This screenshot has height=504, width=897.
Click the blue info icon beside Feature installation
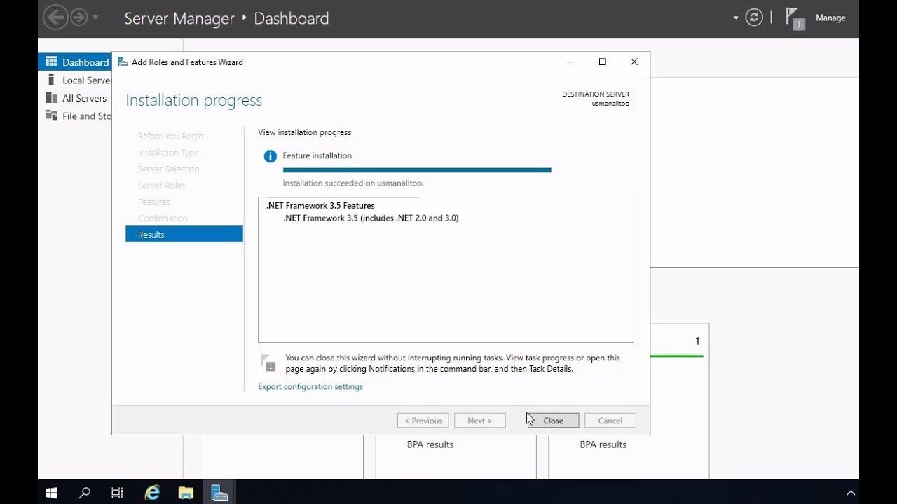(270, 156)
